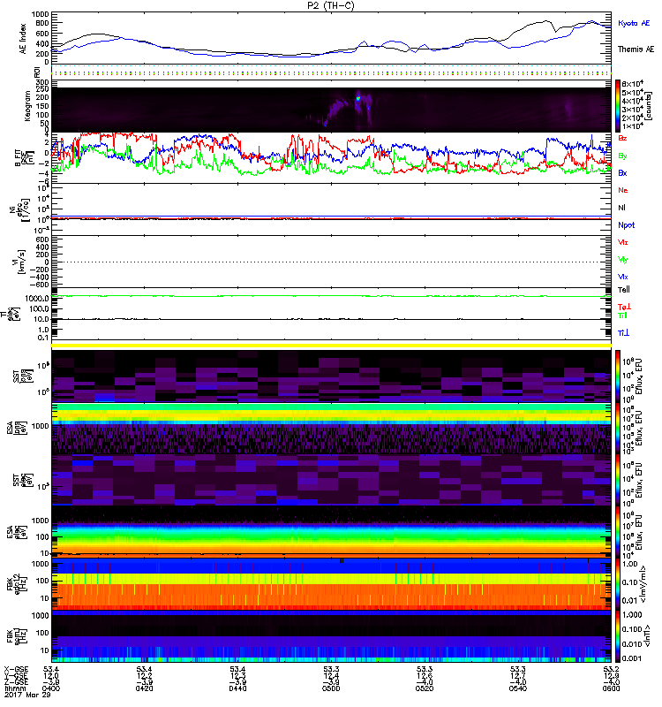Select the green Viy velocity legend label

tap(622, 260)
